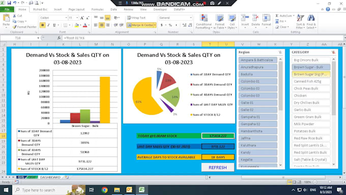Open the font size dropdown
Viewport: 346px width, 195px height.
(77, 18)
